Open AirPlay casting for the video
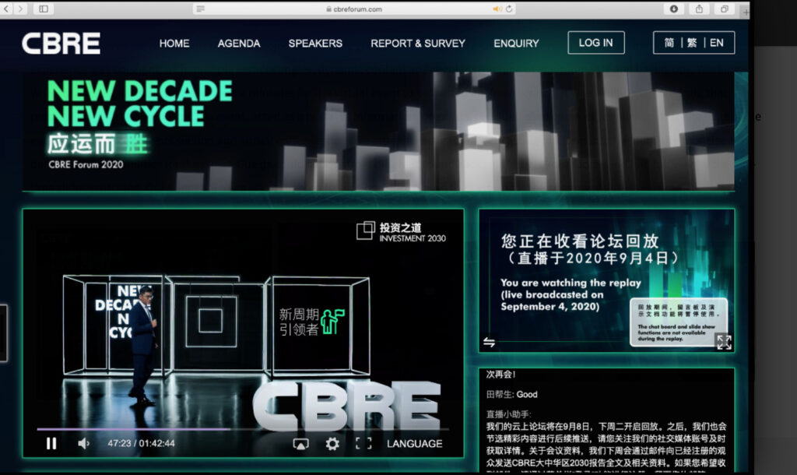Image resolution: width=797 pixels, height=475 pixels. pyautogui.click(x=300, y=444)
